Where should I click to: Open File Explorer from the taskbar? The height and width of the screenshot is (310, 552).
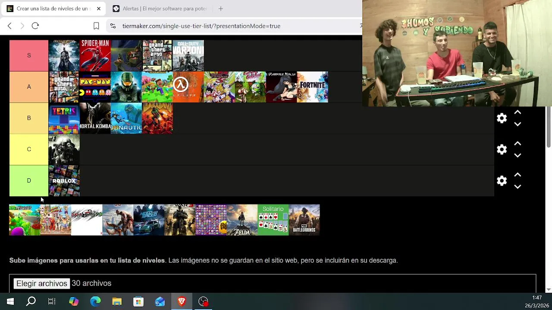click(117, 301)
